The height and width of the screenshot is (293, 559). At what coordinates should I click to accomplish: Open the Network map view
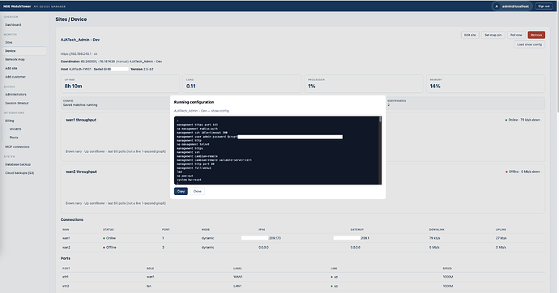click(15, 59)
